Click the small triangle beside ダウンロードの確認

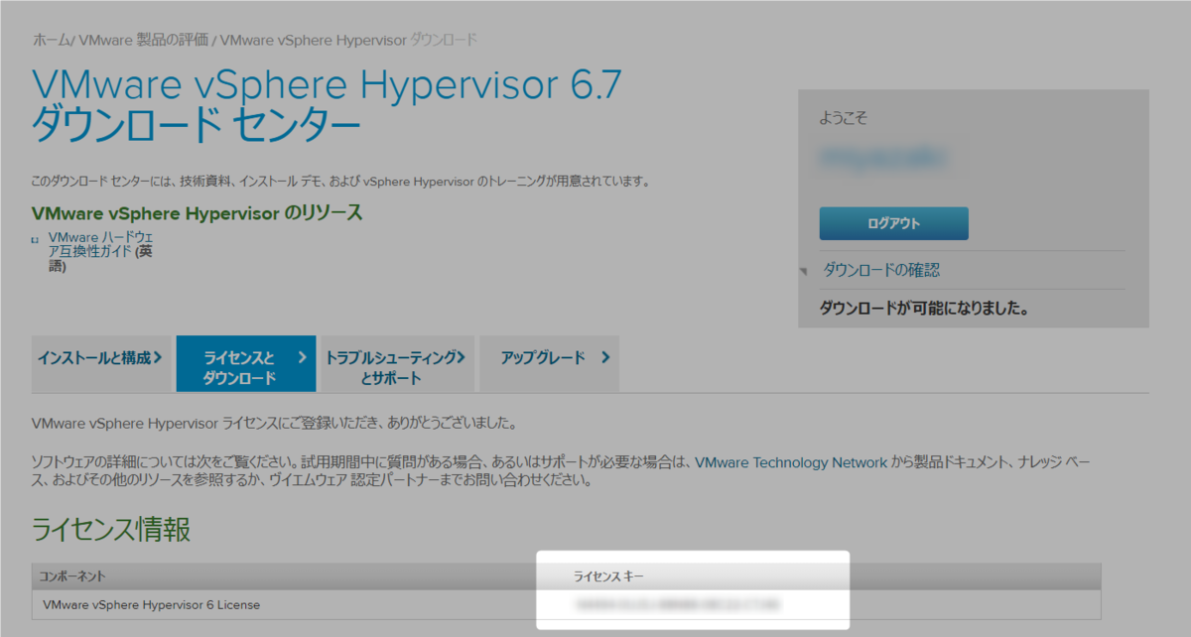pyautogui.click(x=803, y=271)
